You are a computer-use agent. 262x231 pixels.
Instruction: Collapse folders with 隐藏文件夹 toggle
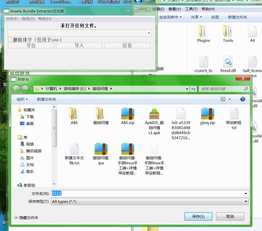[x=26, y=218]
